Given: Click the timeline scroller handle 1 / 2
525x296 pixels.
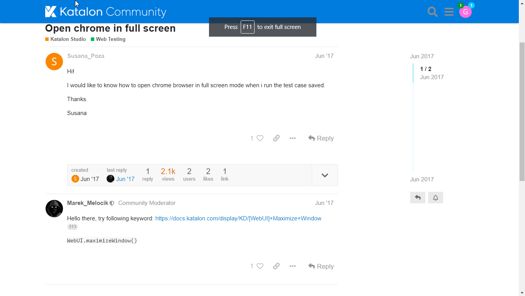Looking at the screenshot, I should tap(426, 73).
